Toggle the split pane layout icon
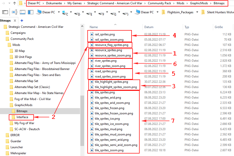Image resolution: width=234 pixels, height=156 pixels. click(31, 12)
